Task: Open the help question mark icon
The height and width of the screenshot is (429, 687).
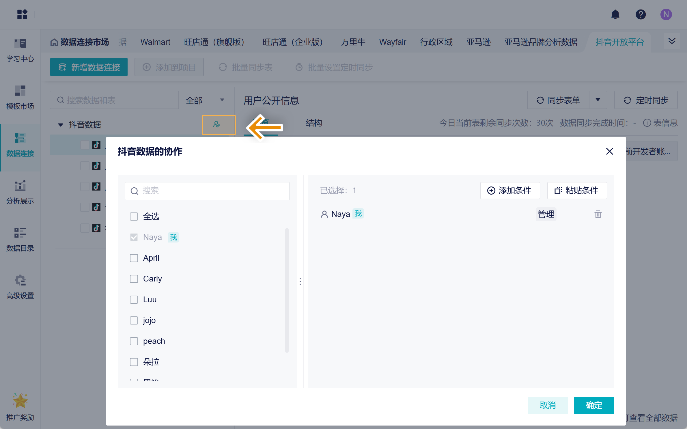Action: 641,14
